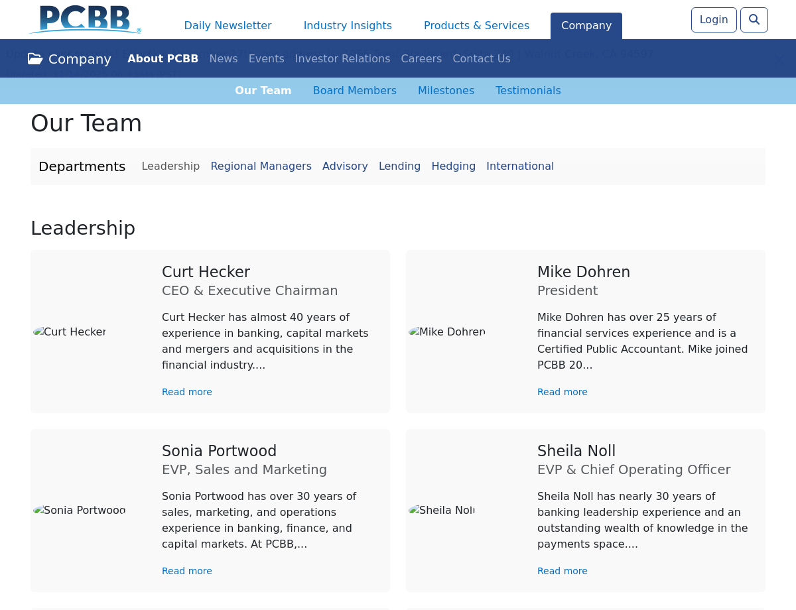The image size is (796, 610).
Task: Click the PCBB logo
Action: point(86,19)
